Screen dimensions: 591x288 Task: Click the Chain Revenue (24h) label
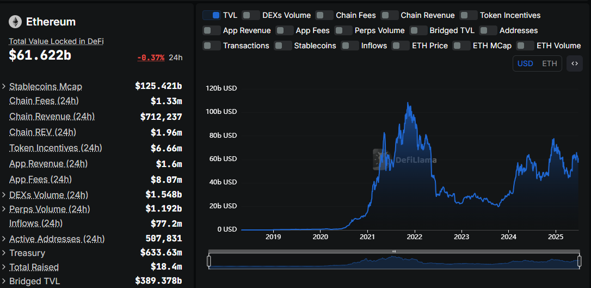52,117
